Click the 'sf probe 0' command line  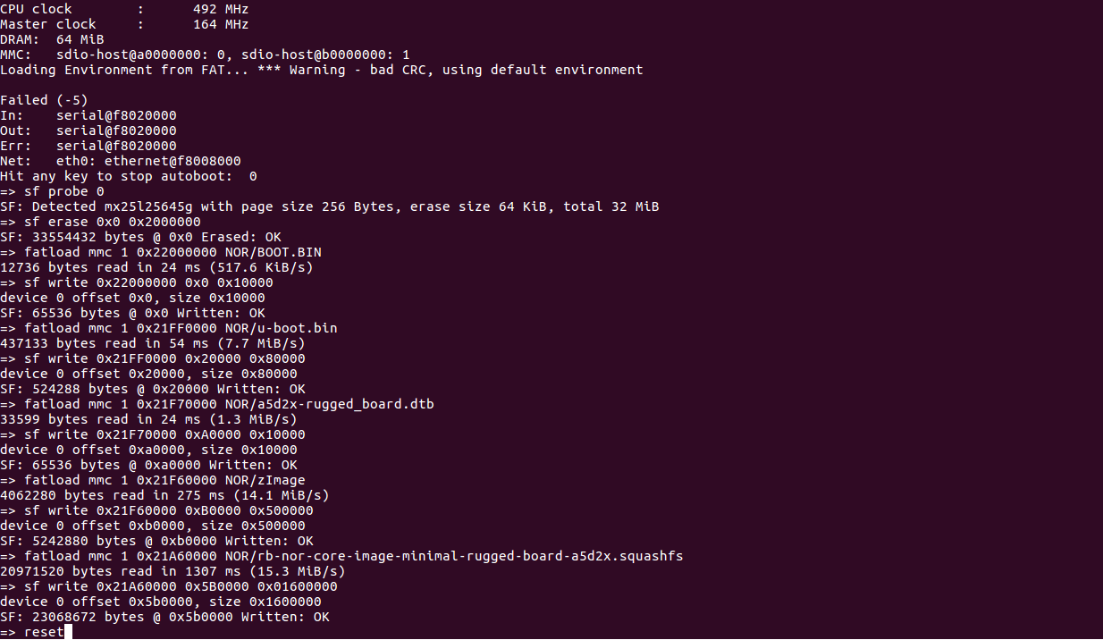[x=52, y=191]
